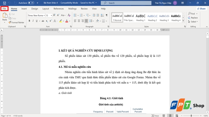Toggle AutoSave switch
Viewport: 209px width, 117px height.
pos(31,3)
